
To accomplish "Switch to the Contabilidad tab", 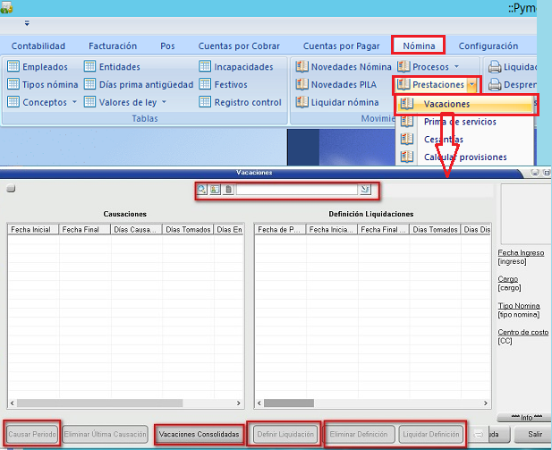I will point(38,46).
